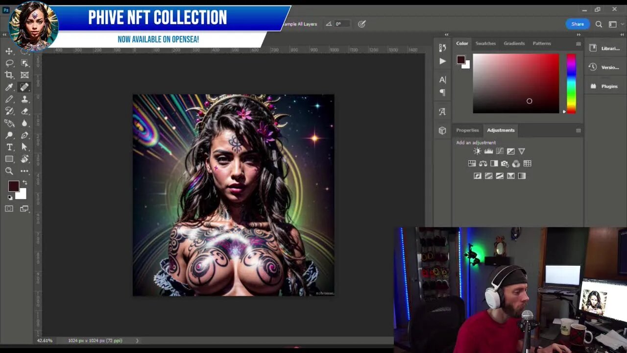
Task: Open the Color panel hamburger menu
Action: click(x=578, y=44)
